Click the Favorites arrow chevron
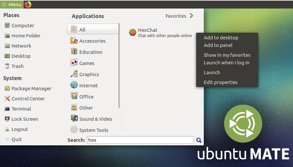The height and width of the screenshot is (167, 293). click(x=191, y=16)
